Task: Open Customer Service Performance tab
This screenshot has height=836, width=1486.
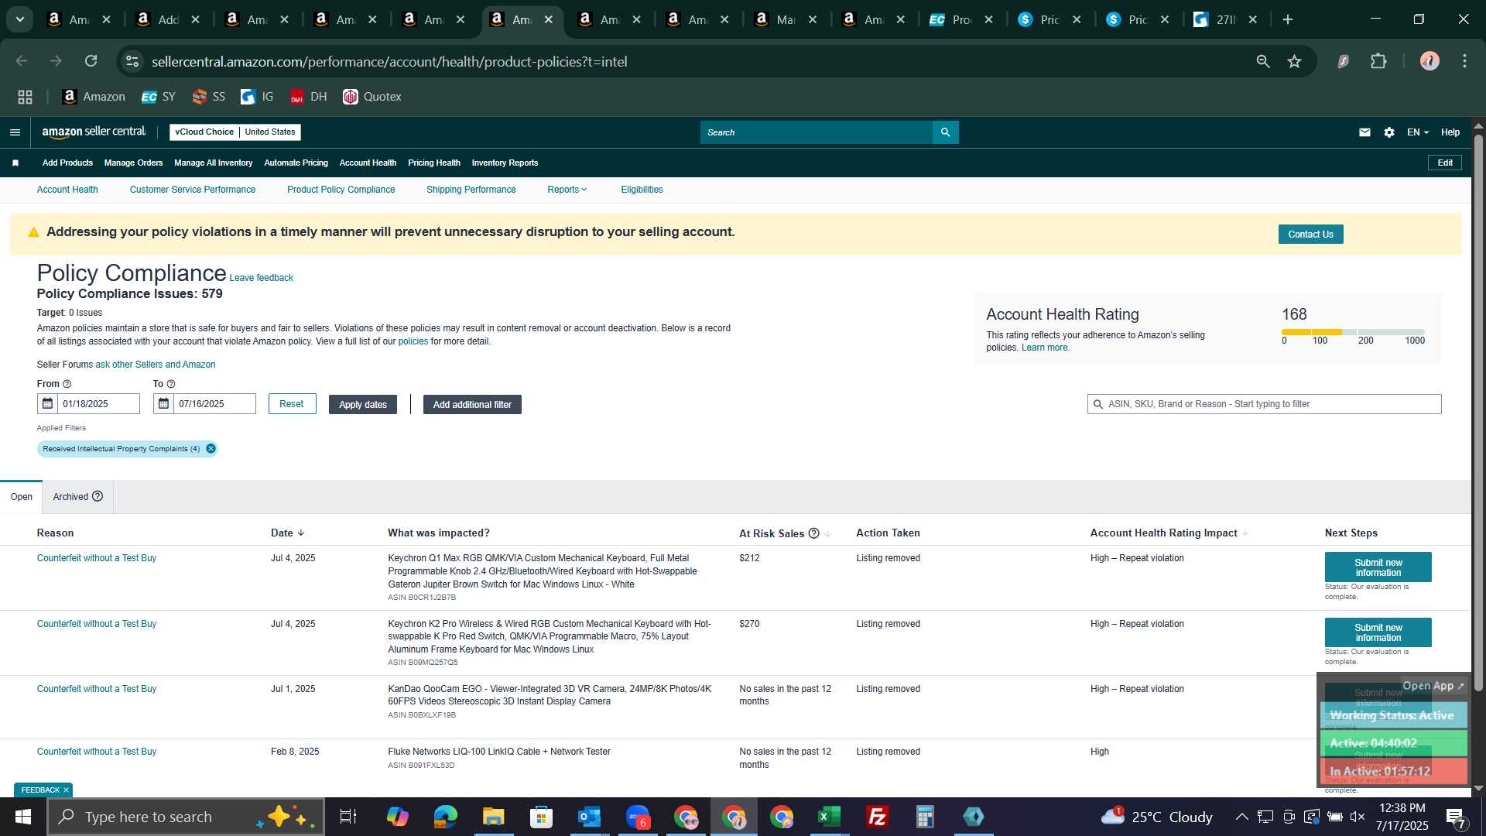Action: pos(193,190)
